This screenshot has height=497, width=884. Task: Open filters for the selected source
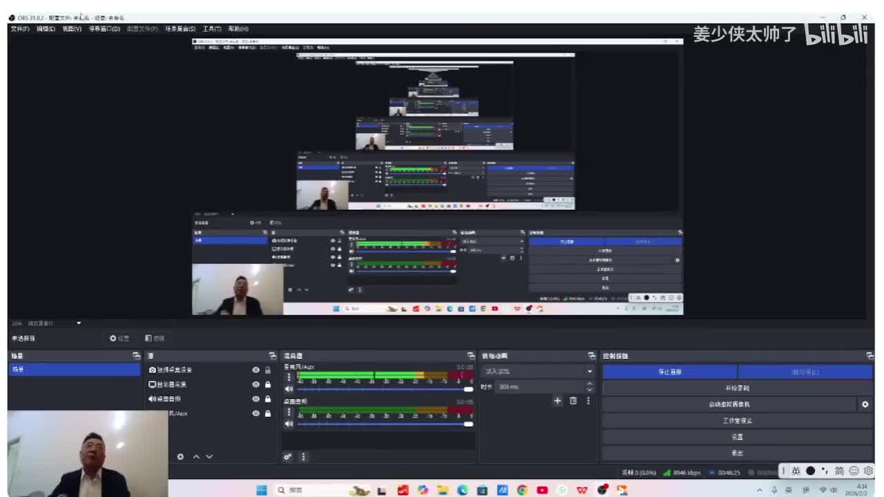pos(155,338)
